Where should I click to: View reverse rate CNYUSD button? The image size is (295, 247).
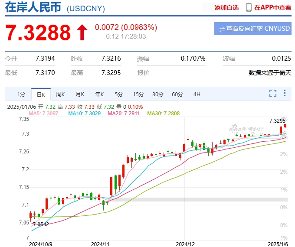point(252,29)
